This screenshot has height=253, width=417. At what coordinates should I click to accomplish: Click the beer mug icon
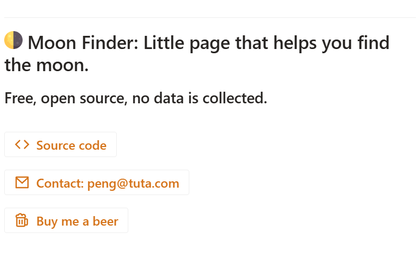click(22, 220)
